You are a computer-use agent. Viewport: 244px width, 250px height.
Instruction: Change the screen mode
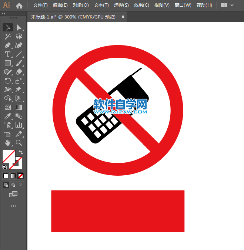[13, 194]
